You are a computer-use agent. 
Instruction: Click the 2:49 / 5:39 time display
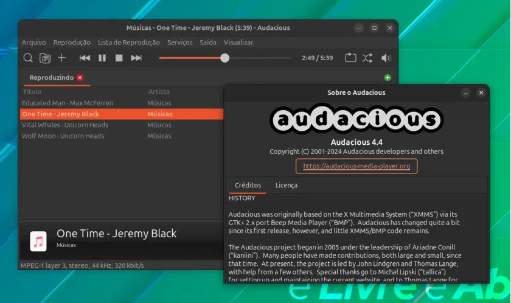tap(318, 58)
